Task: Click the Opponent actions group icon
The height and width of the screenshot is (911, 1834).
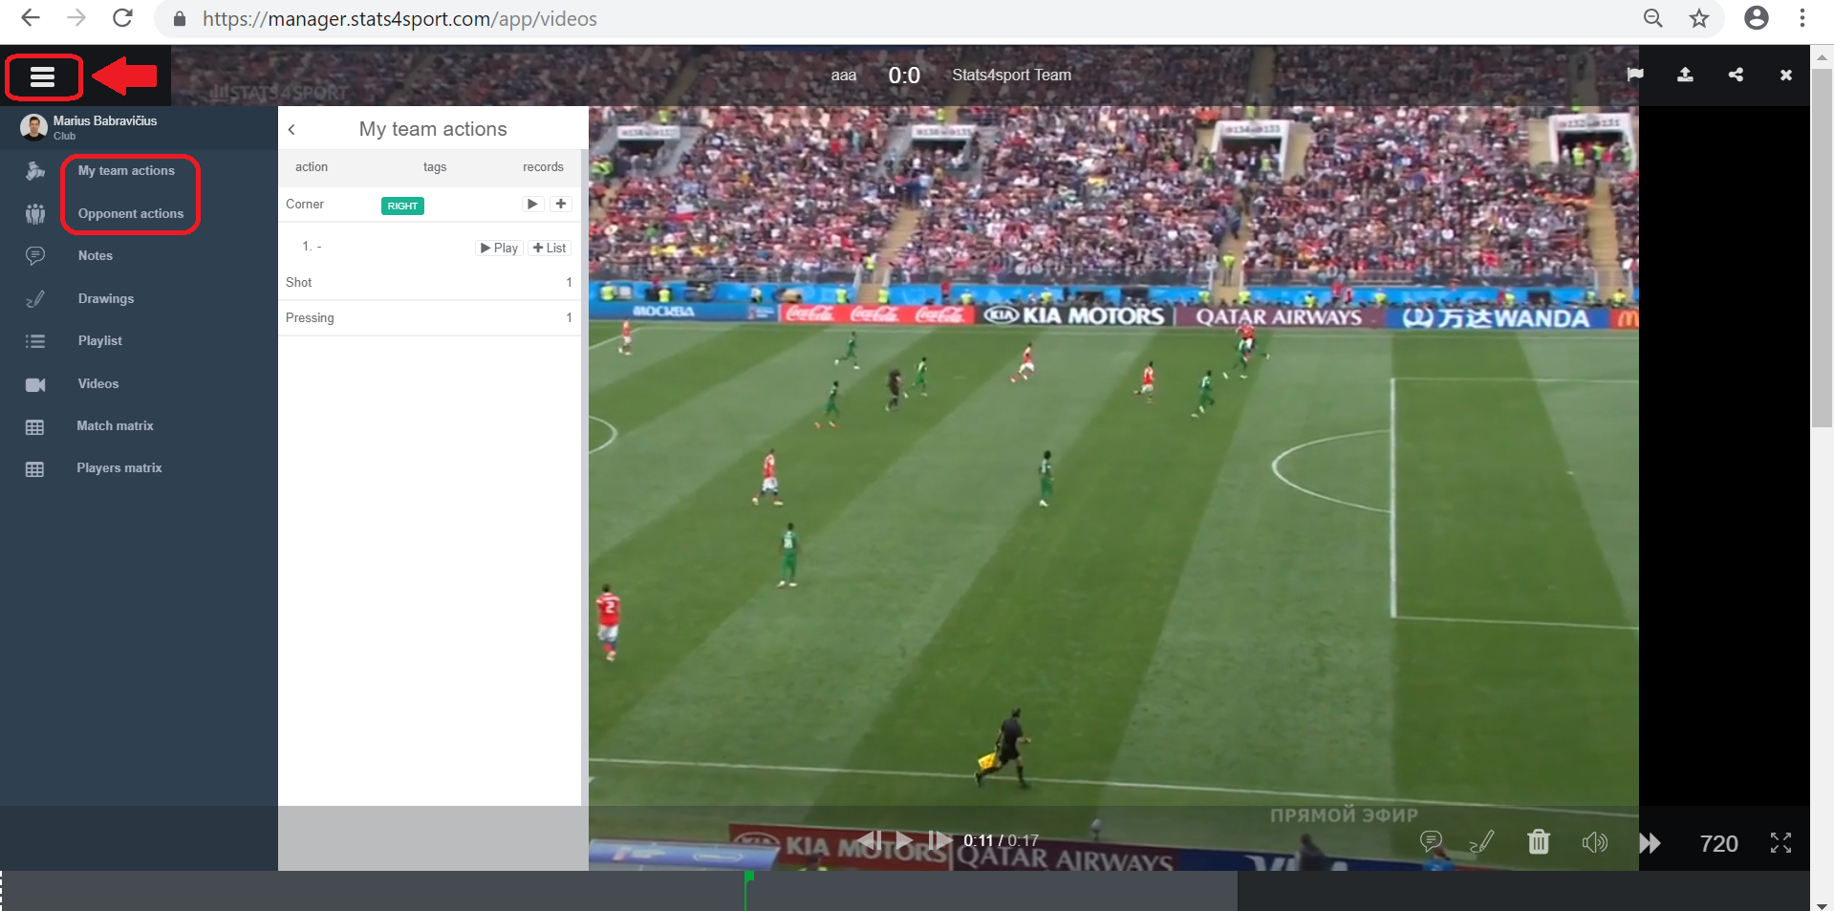Action: click(x=35, y=214)
